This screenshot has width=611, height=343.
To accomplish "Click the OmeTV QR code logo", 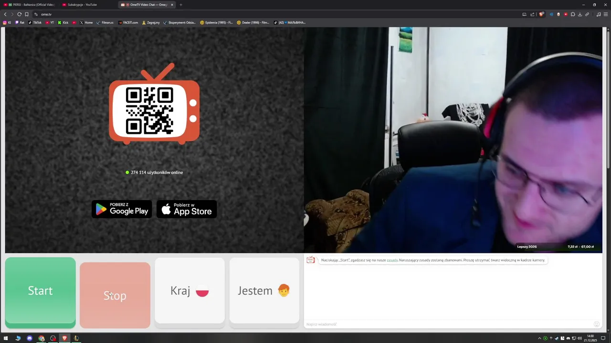I will [x=154, y=105].
